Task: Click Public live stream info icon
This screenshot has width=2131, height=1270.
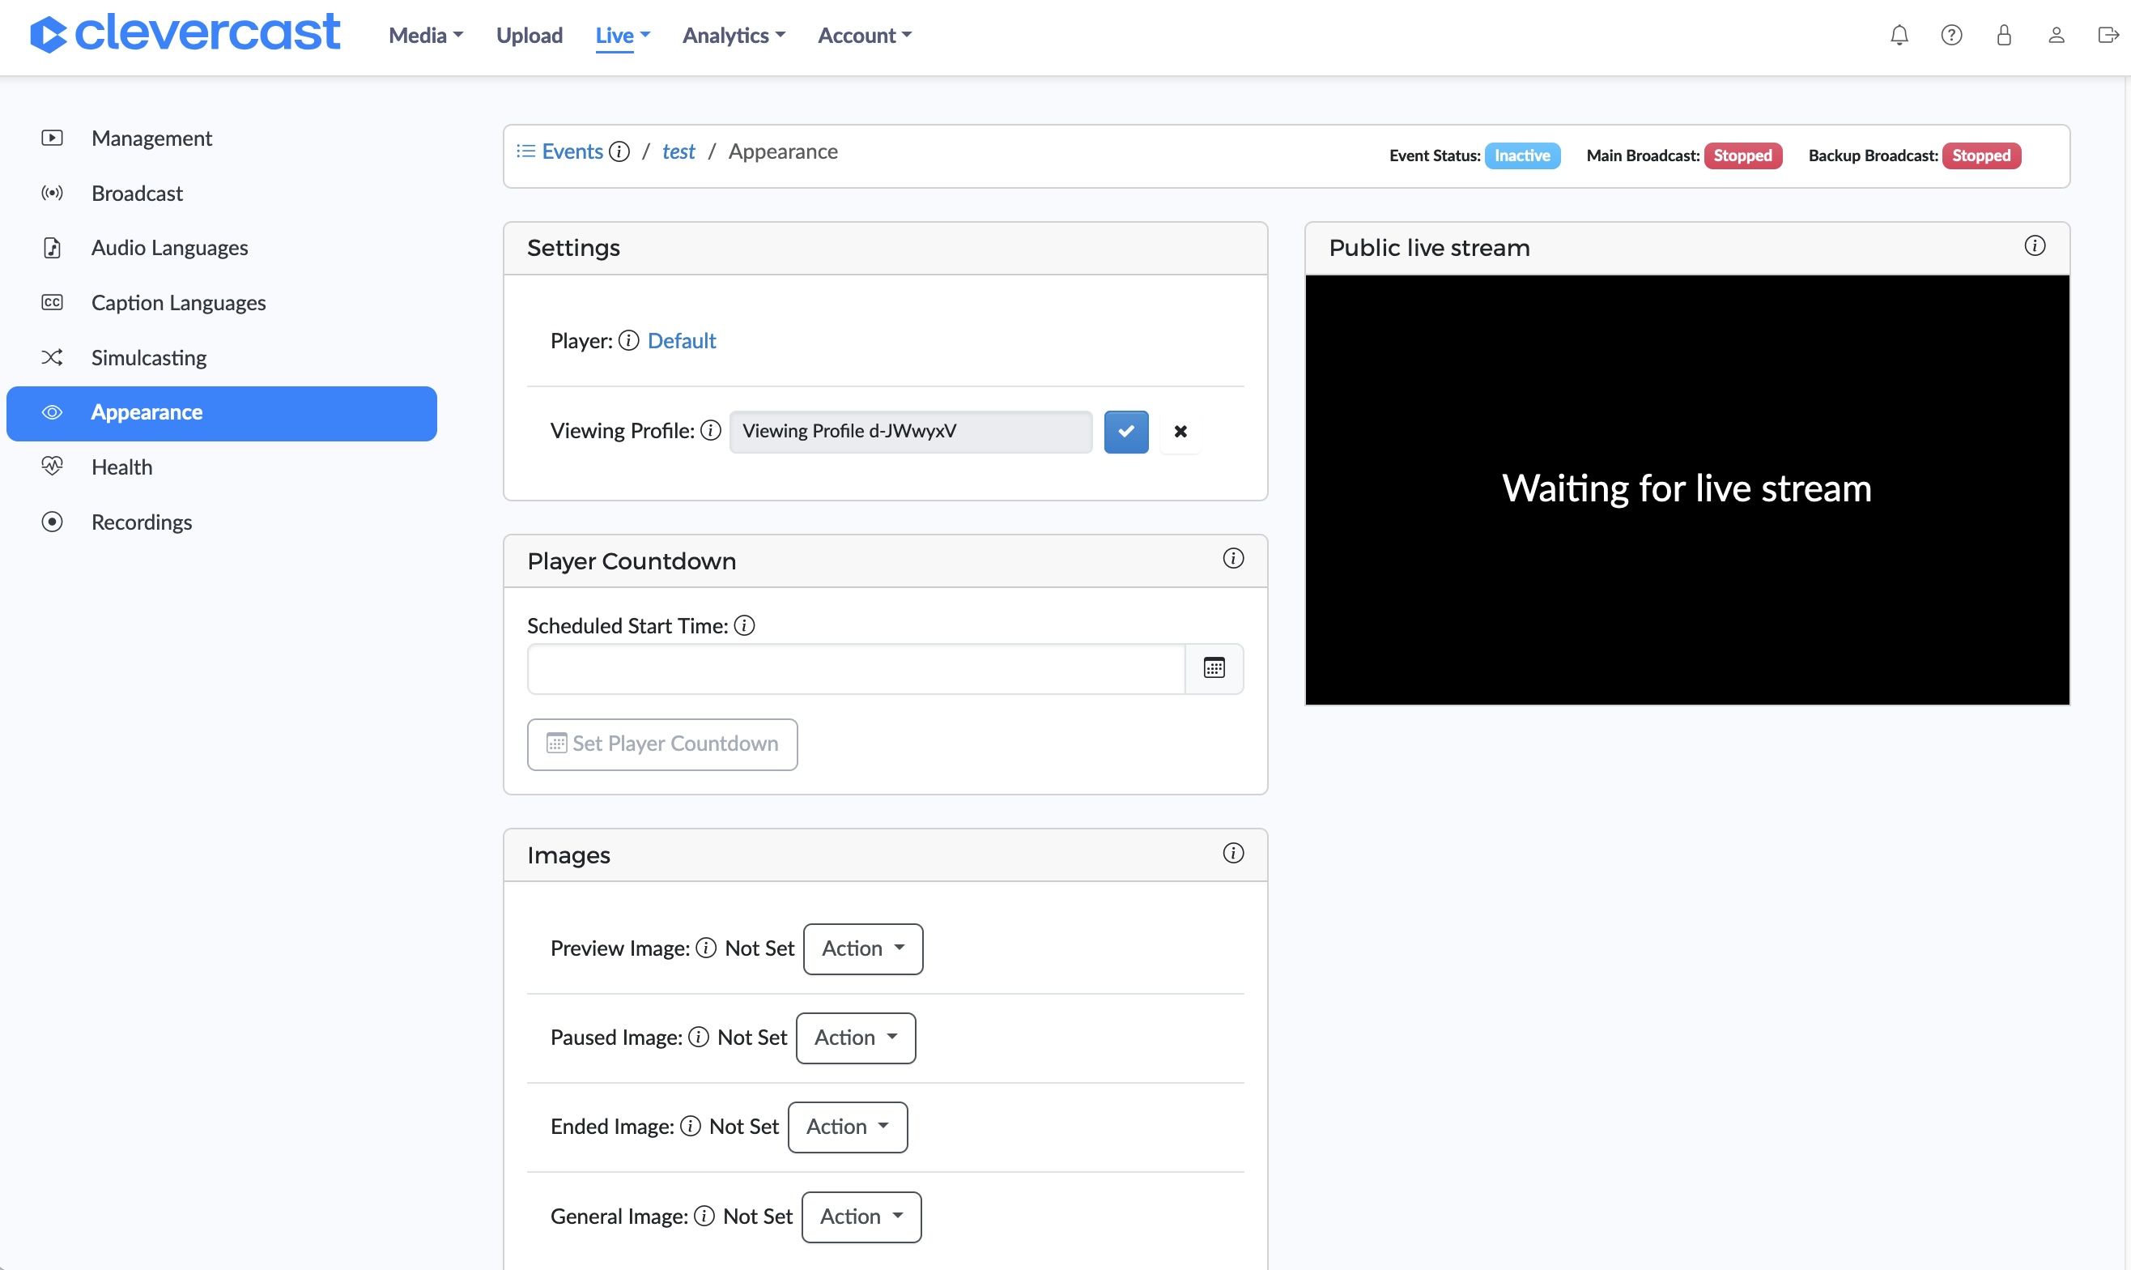Action: tap(2035, 246)
